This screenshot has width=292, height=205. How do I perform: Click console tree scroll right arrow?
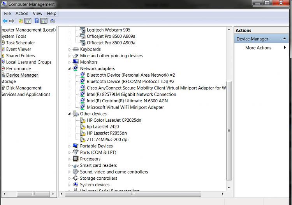coord(53,194)
